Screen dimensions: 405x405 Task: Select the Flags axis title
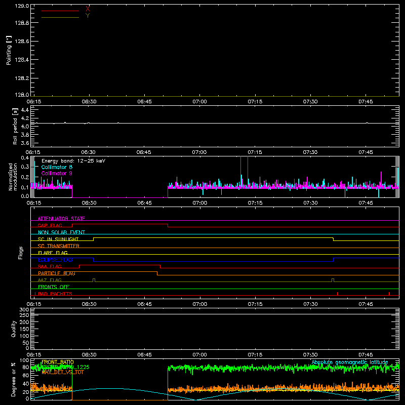(x=21, y=253)
